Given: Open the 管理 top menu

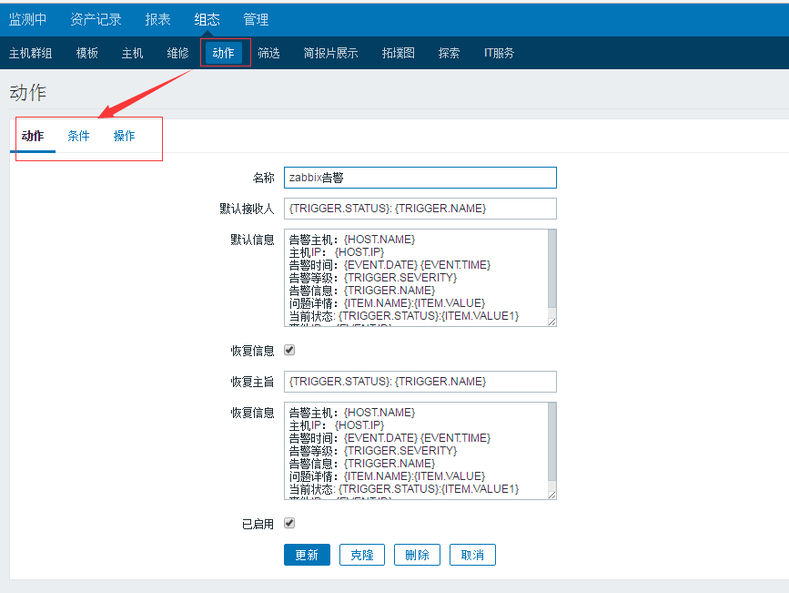Looking at the screenshot, I should tap(256, 19).
